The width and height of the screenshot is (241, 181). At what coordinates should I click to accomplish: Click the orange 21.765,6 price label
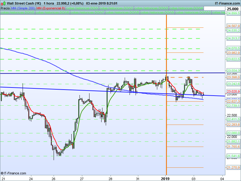pyautogui.click(x=233, y=147)
